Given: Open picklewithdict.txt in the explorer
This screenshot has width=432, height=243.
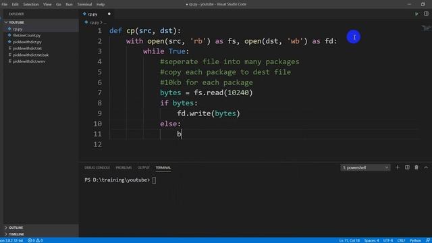Looking at the screenshot, I should pos(27,48).
